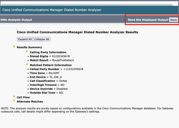This screenshot has width=179, height=128.
Task: Select the Results Summary heading
Action: pyautogui.click(x=29, y=47)
